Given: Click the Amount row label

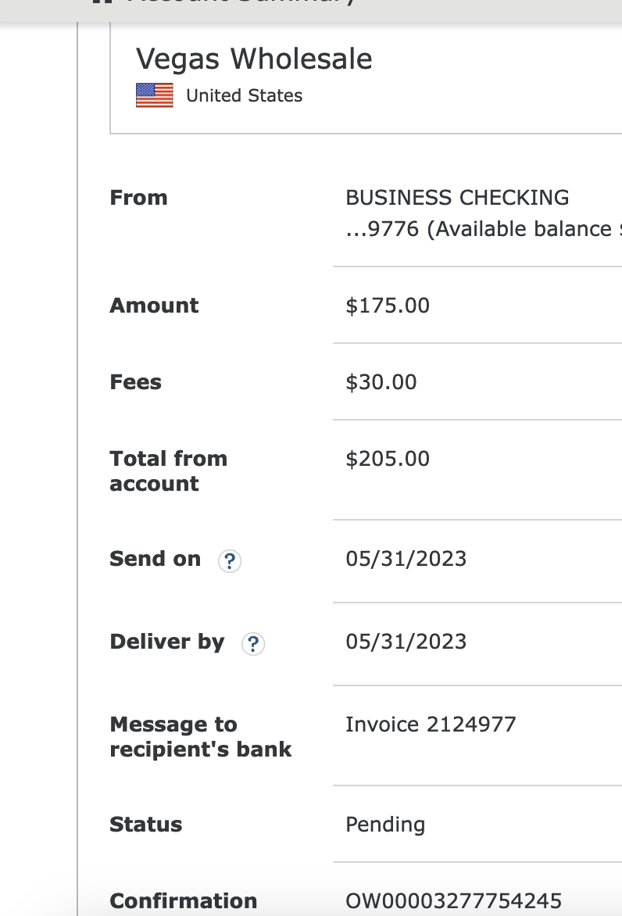Looking at the screenshot, I should (x=154, y=306).
